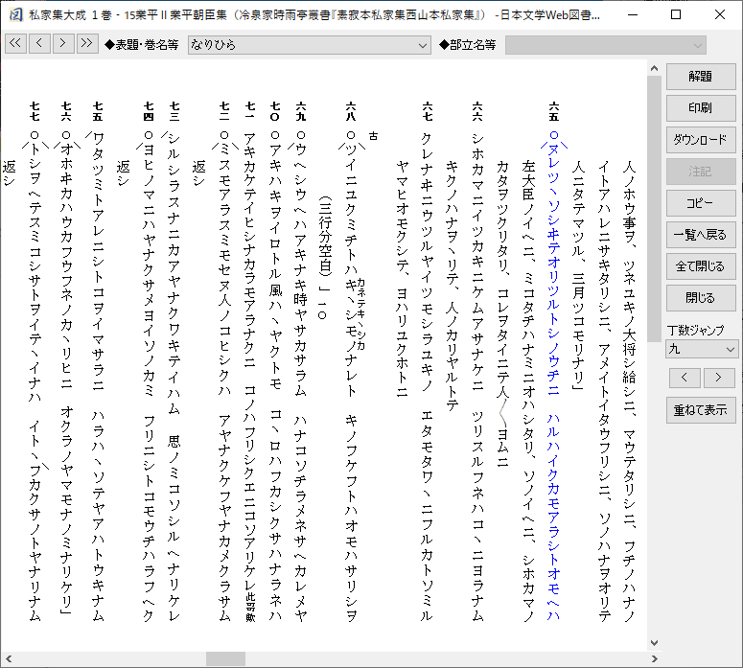Click the ダウンロード button

(x=701, y=140)
